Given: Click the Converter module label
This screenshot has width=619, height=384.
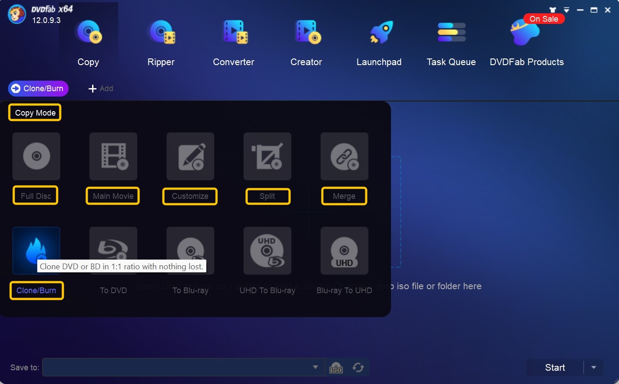Looking at the screenshot, I should click(234, 62).
